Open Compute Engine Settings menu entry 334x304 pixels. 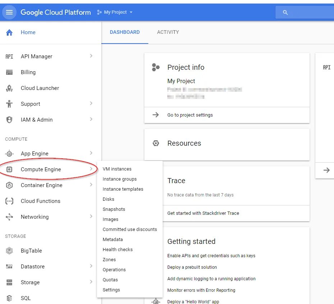pos(111,290)
